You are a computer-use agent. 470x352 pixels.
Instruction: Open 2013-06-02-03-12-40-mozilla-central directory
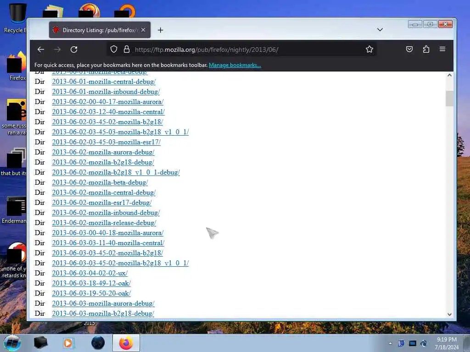coord(108,112)
